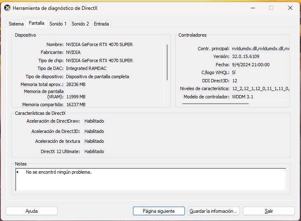Click the shared memory value 16237 MB
Image resolution: width=301 pixels, height=221 pixels.
tap(76, 105)
